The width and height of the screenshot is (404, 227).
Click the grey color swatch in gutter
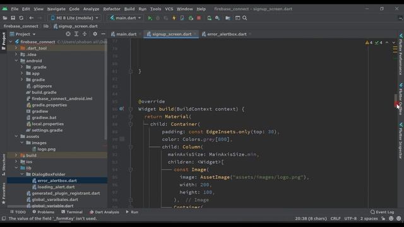click(122, 139)
